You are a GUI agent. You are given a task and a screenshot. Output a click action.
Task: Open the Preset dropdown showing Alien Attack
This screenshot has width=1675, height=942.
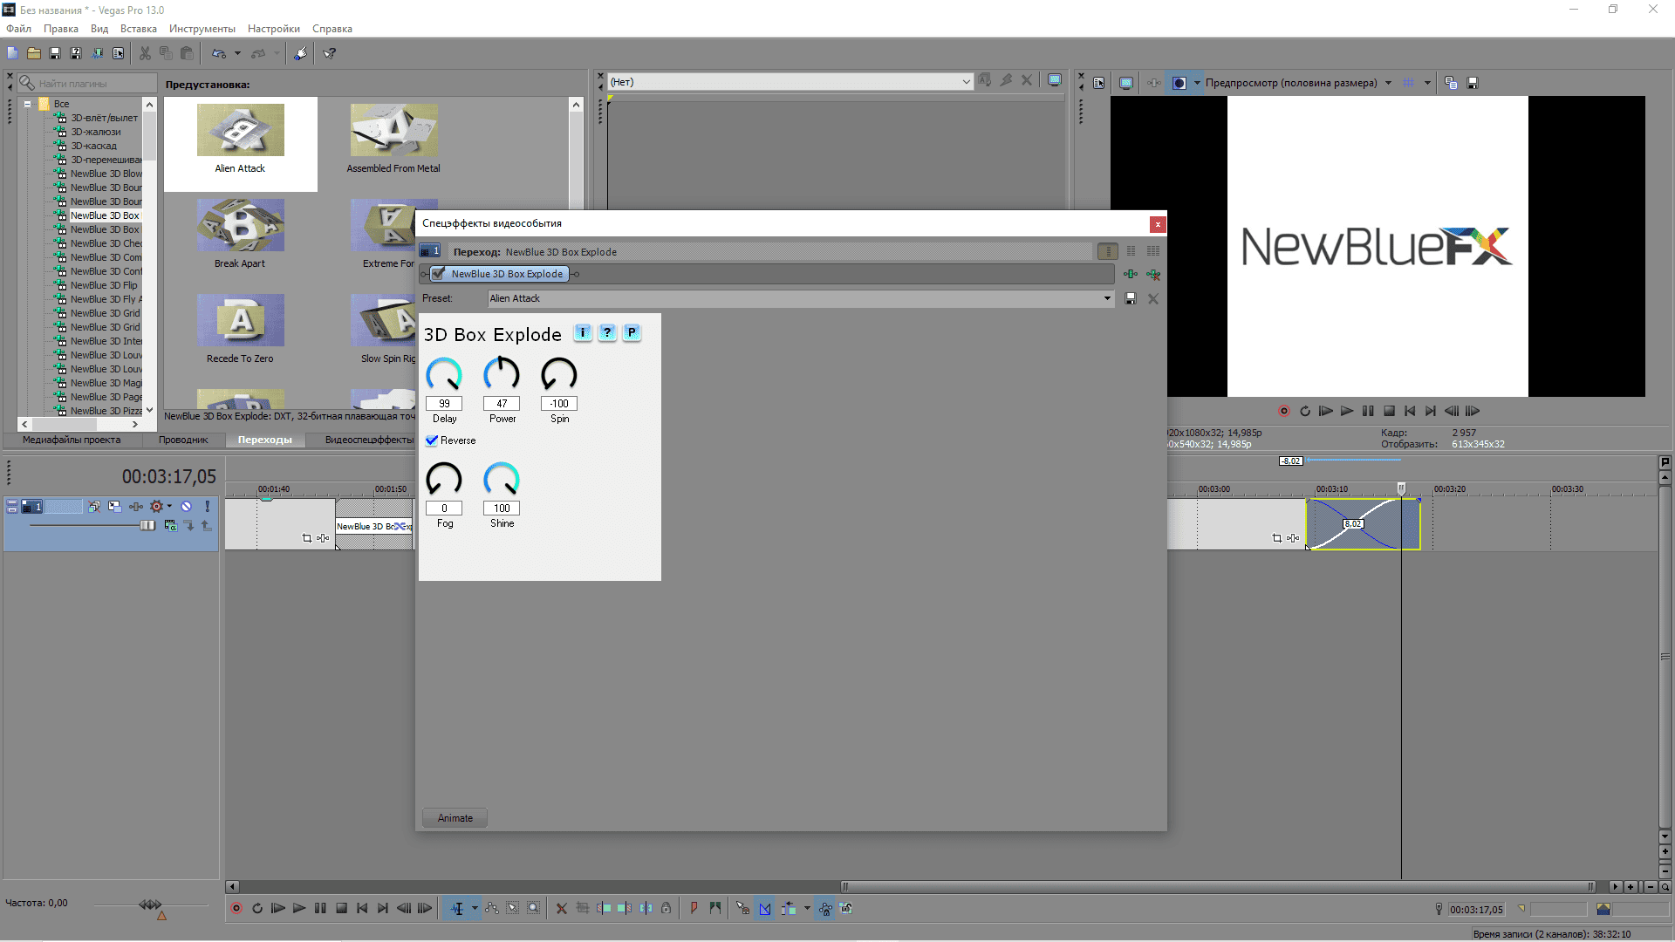1107,298
